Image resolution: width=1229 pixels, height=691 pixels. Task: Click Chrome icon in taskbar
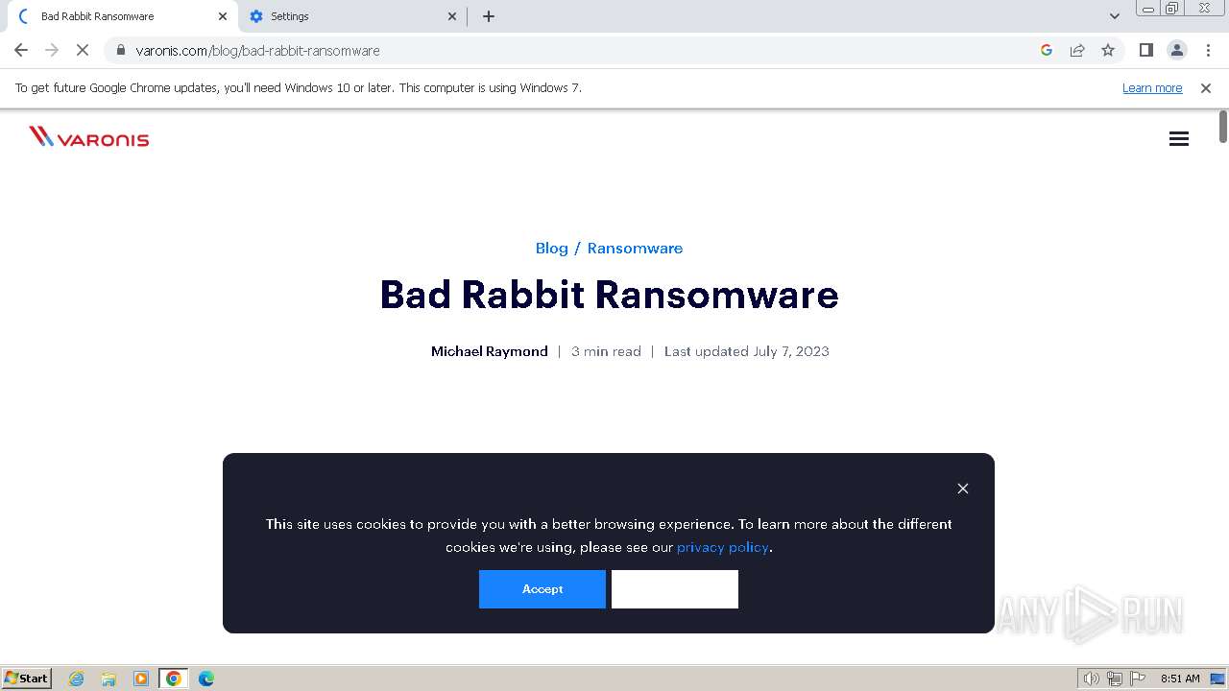(174, 679)
